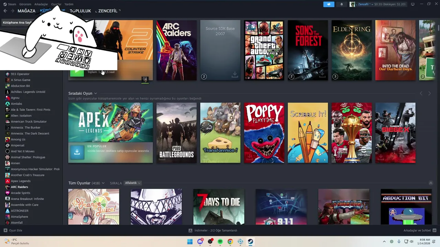Show hidden system tray icons

384,242
